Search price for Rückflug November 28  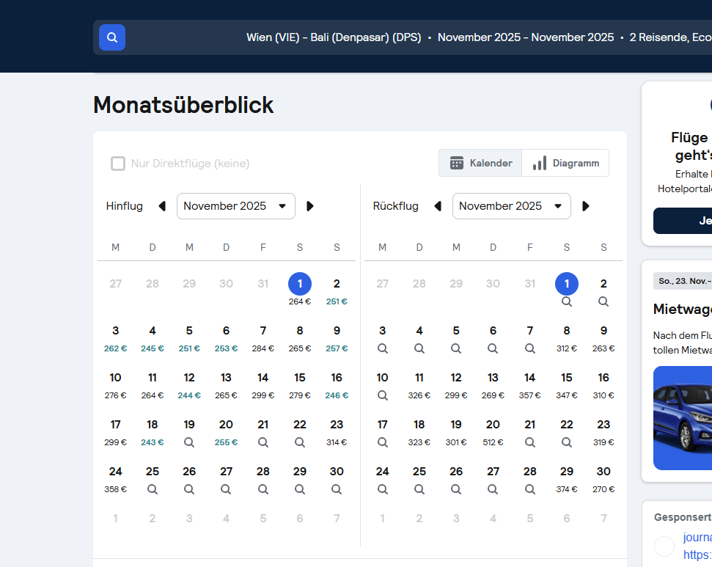pos(529,489)
